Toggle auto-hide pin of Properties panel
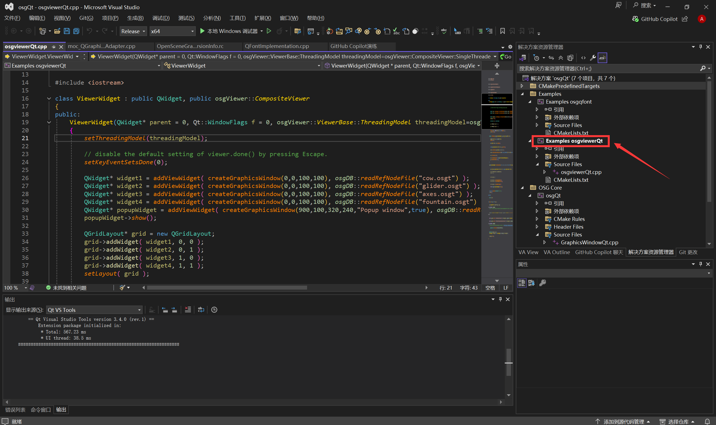Image resolution: width=716 pixels, height=425 pixels. click(x=700, y=264)
